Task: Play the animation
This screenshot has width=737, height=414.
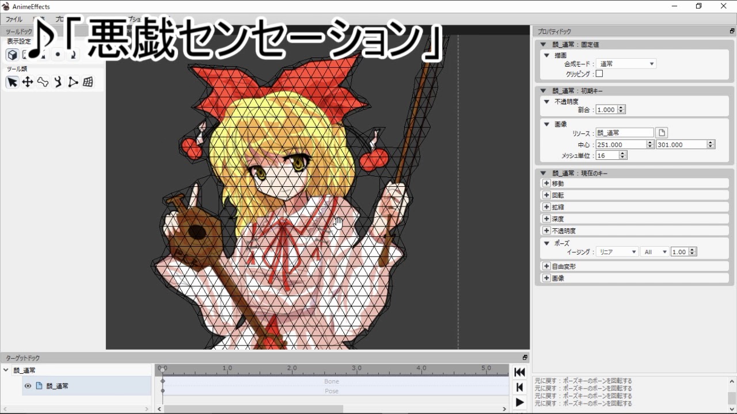Action: pos(519,402)
